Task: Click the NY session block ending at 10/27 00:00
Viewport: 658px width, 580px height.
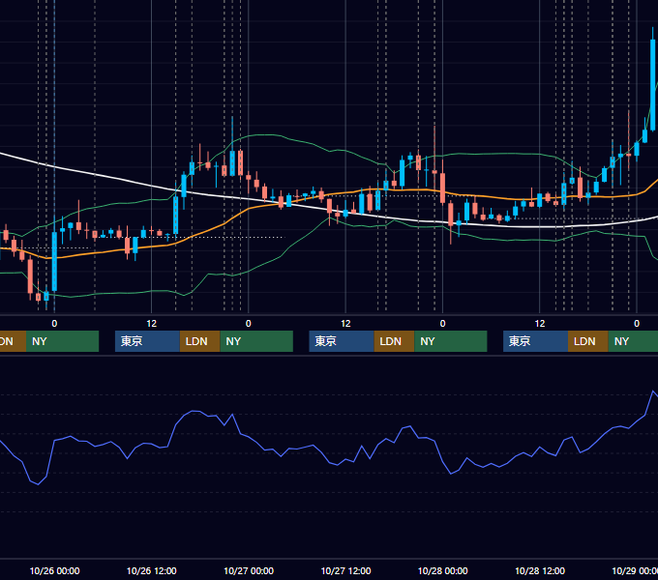Action: [x=256, y=341]
